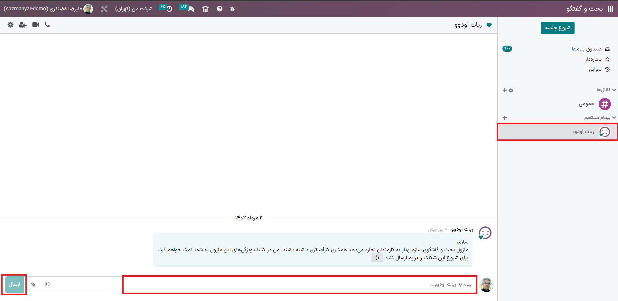This screenshot has width=618, height=301.
Task: Start a voice call with phone icon
Action: coord(47,24)
